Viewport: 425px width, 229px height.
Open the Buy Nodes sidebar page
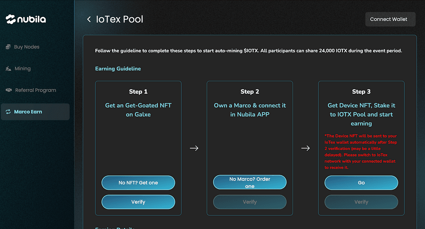pos(27,47)
